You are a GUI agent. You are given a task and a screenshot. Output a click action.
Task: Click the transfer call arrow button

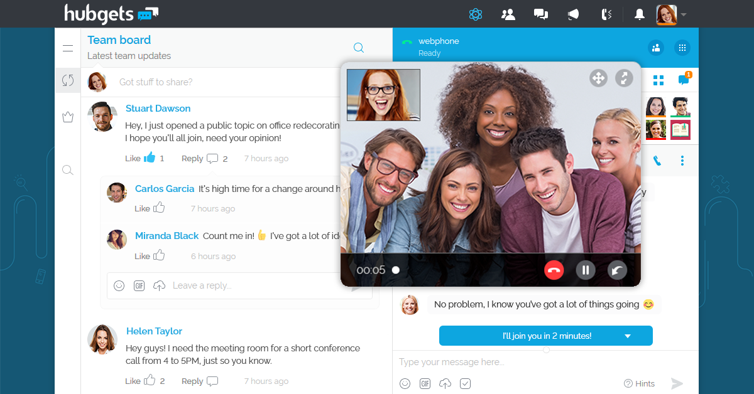point(617,270)
